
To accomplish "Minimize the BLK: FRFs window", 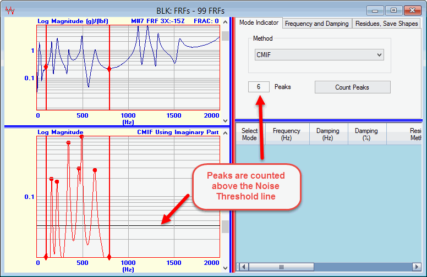I will pos(375,10).
